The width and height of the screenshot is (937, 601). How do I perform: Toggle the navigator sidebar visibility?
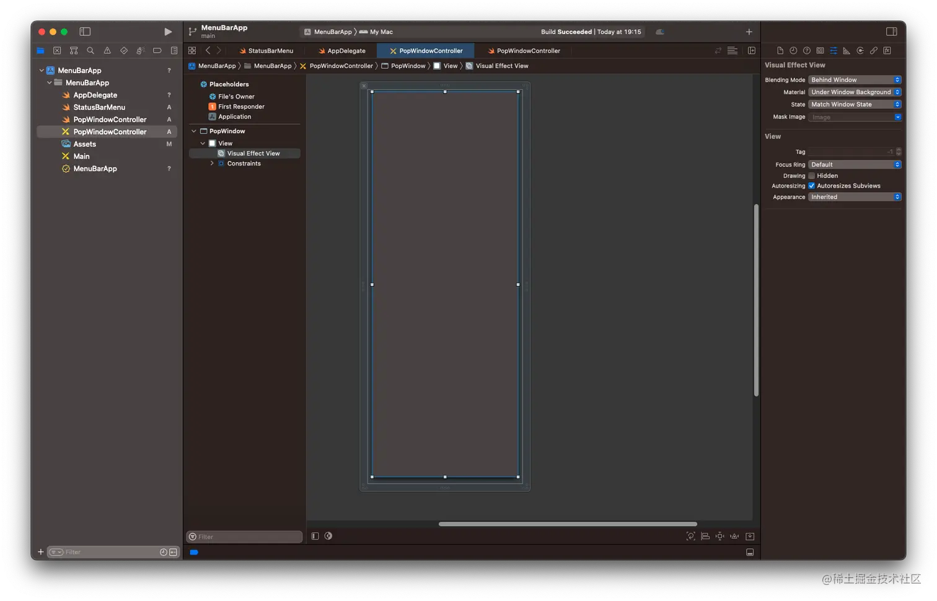pyautogui.click(x=85, y=32)
